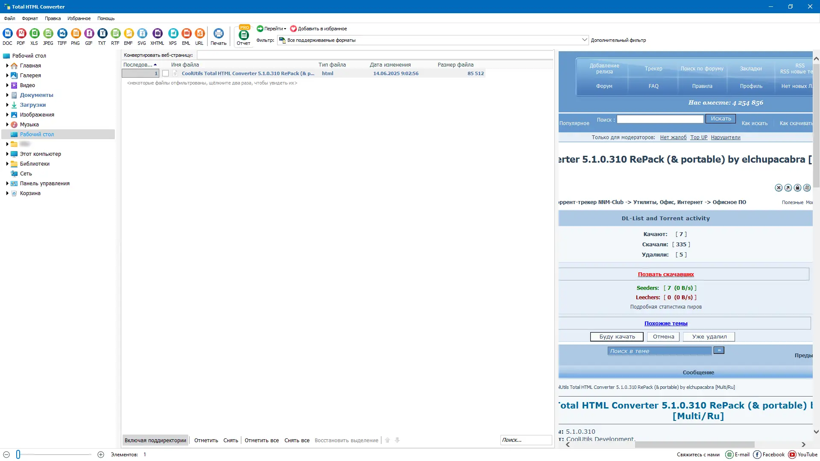Select the DOC conversion format
The height and width of the screenshot is (461, 820).
point(8,36)
